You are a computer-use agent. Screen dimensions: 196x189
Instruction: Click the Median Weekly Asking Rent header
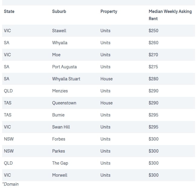click(x=170, y=15)
